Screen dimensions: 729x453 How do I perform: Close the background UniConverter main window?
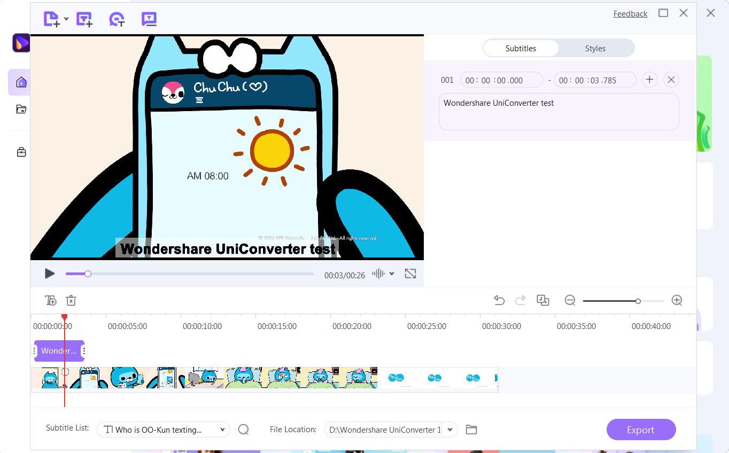pyautogui.click(x=711, y=13)
